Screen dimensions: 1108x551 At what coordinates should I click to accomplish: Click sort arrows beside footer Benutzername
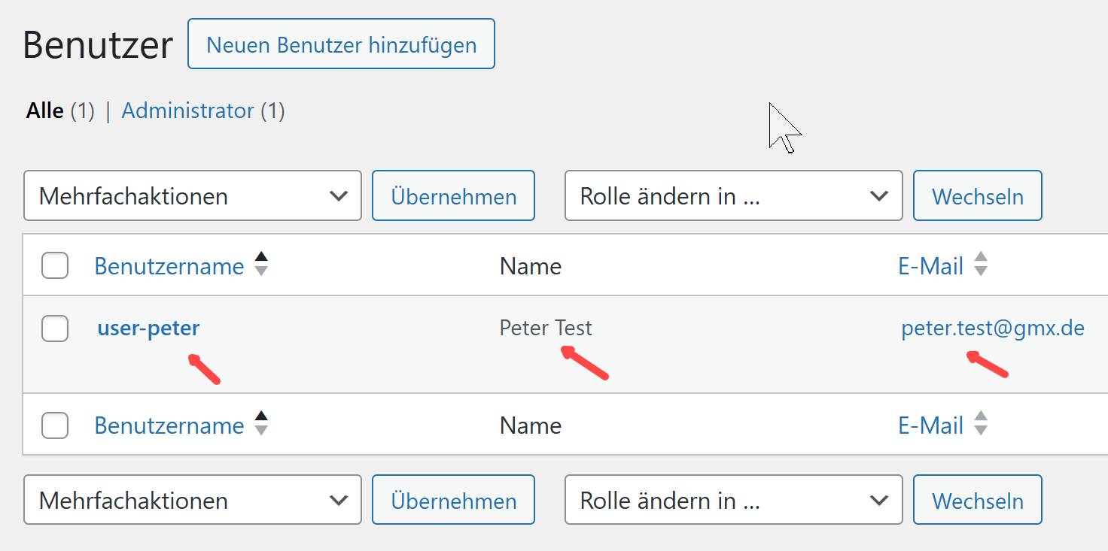pyautogui.click(x=261, y=423)
